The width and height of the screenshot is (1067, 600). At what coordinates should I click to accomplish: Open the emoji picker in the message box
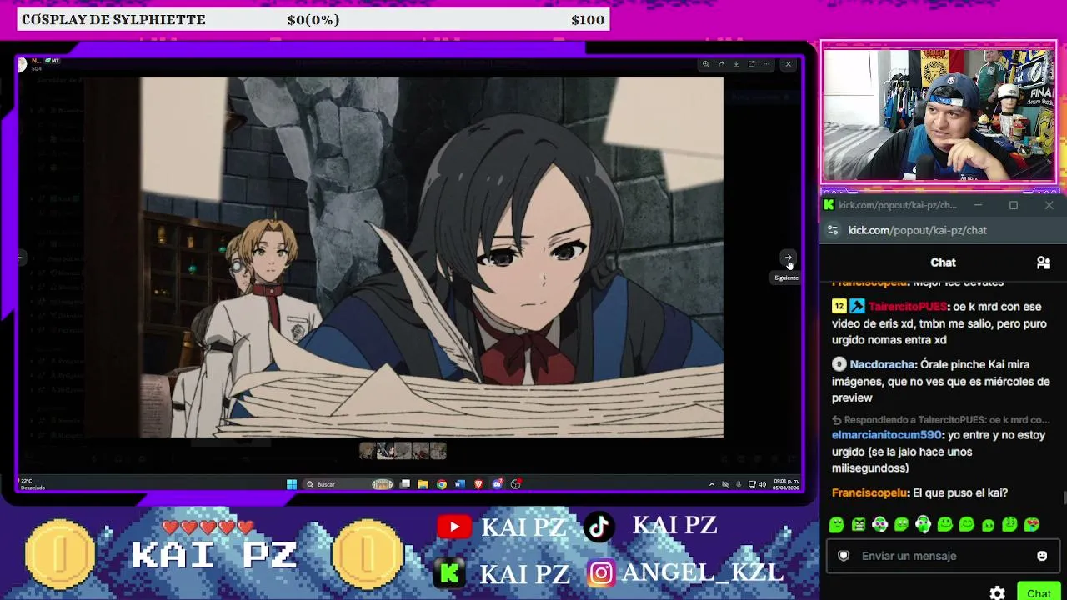coord(1042,556)
